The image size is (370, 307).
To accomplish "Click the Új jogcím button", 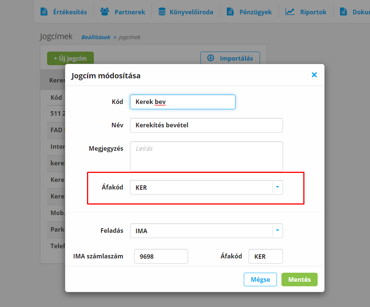I will (x=70, y=58).
